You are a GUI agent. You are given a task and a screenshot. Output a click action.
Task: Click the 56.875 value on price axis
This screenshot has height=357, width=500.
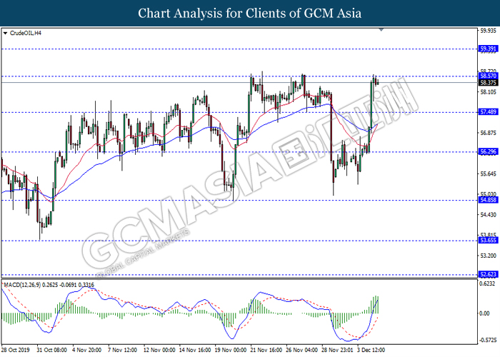tap(488, 133)
